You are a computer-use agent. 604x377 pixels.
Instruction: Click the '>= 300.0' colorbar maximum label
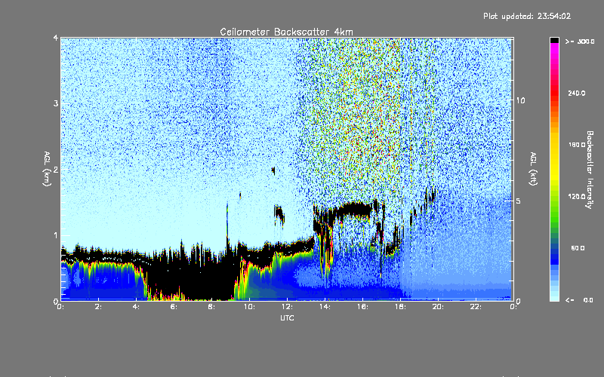(x=580, y=41)
